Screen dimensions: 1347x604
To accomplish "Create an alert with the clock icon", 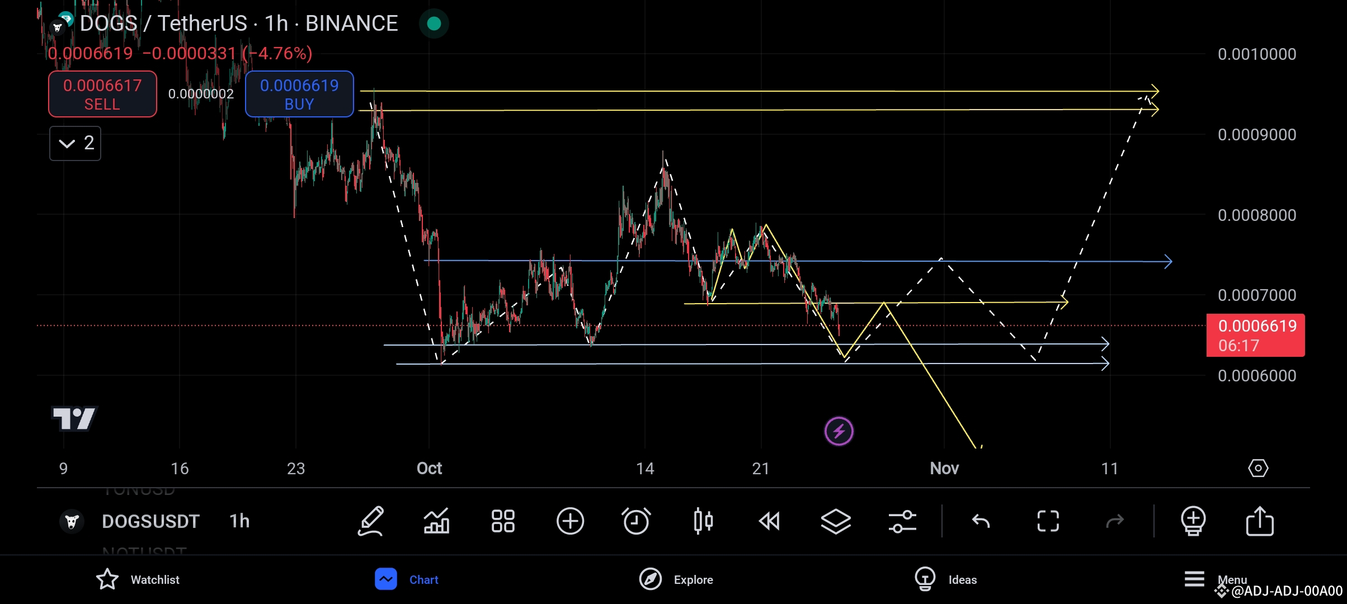I will [x=637, y=521].
